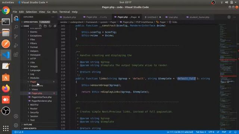Click the LF line ending indicator
239x134 pixels.
(x=218, y=132)
